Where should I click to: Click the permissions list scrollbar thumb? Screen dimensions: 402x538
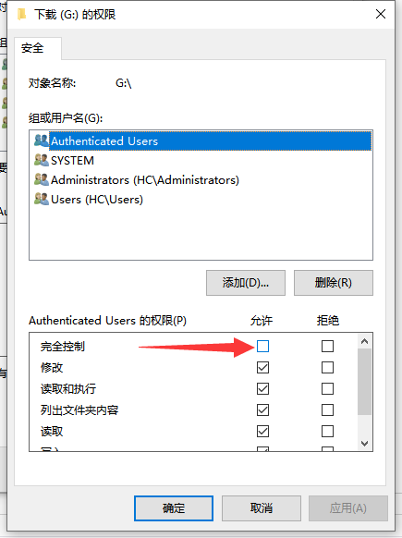tap(365, 382)
